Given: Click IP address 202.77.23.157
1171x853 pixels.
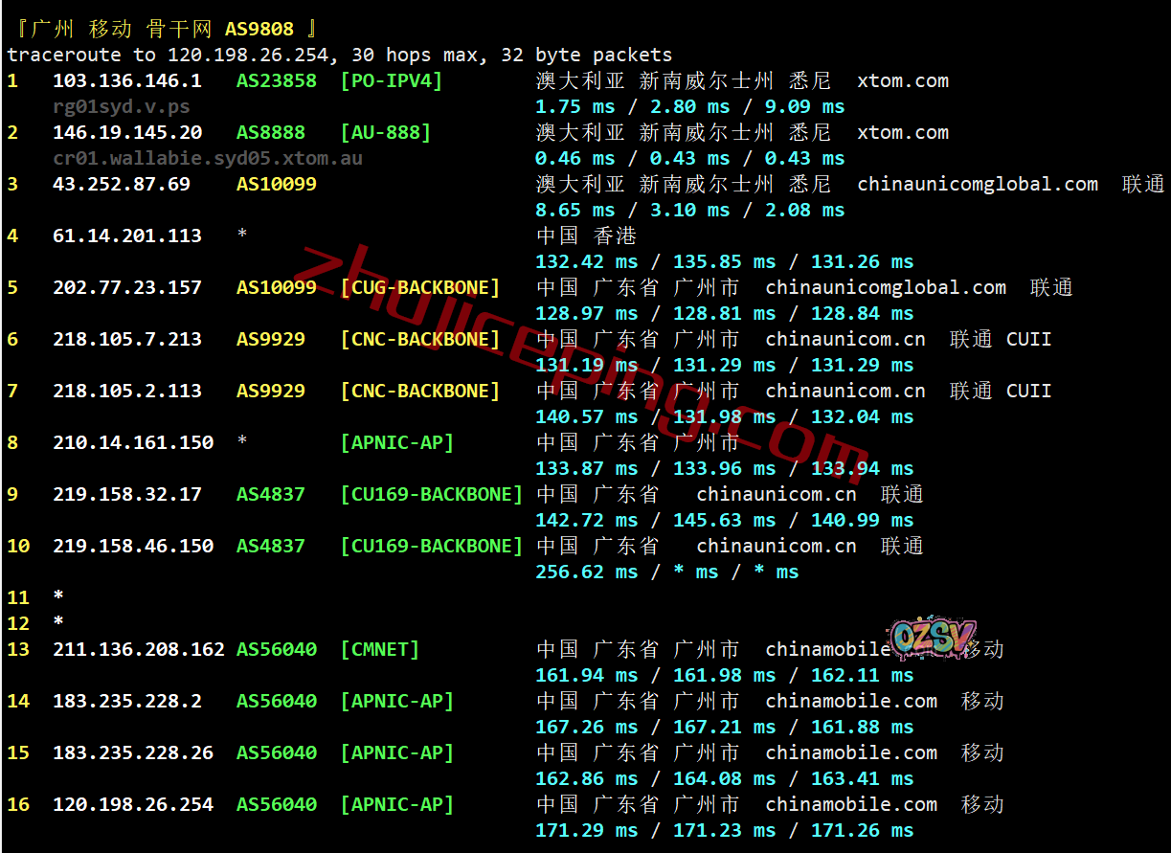Looking at the screenshot, I should pyautogui.click(x=126, y=288).
